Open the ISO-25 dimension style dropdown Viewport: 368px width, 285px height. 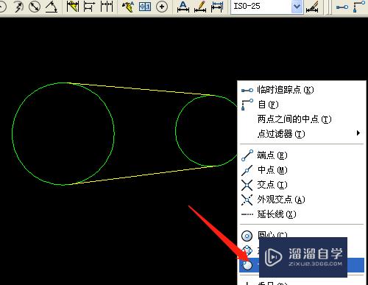click(297, 7)
